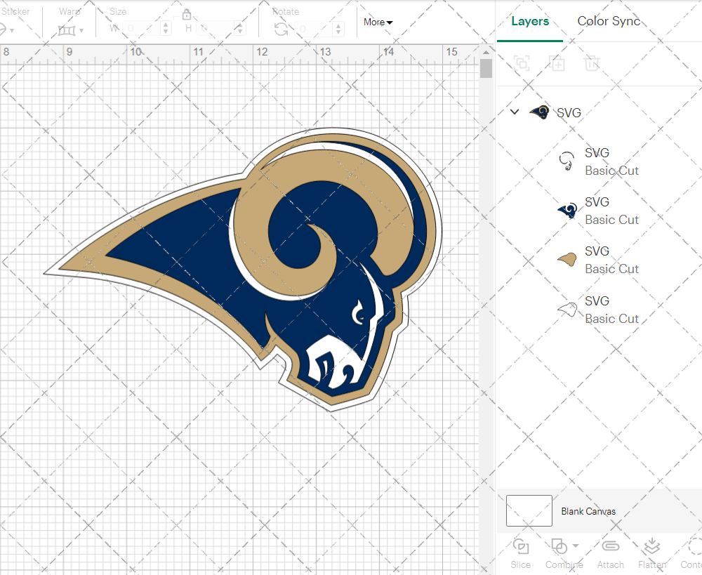This screenshot has width=702, height=575.
Task: Select the ram logo on the canvas
Action: click(243, 269)
